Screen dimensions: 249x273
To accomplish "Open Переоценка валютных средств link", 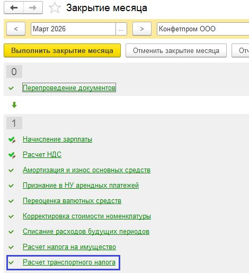I will point(72,201).
